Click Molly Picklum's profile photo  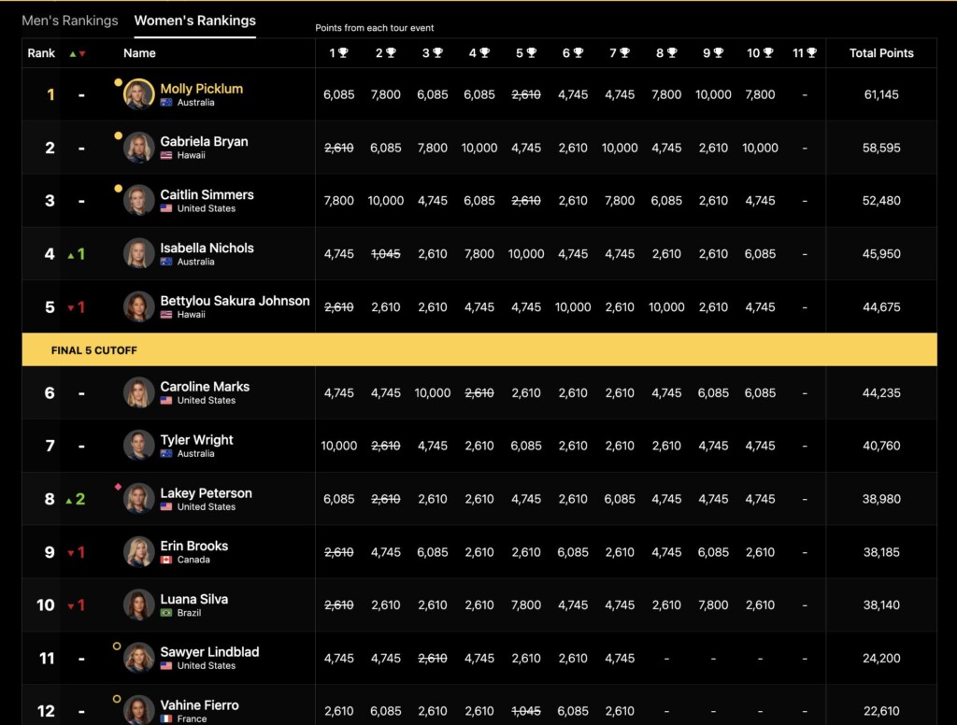coord(138,94)
